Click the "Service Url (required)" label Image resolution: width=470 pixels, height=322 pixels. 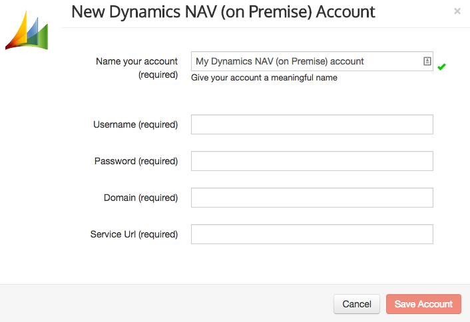click(134, 234)
